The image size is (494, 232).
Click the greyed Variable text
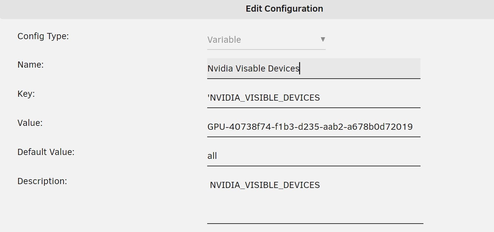[224, 40]
